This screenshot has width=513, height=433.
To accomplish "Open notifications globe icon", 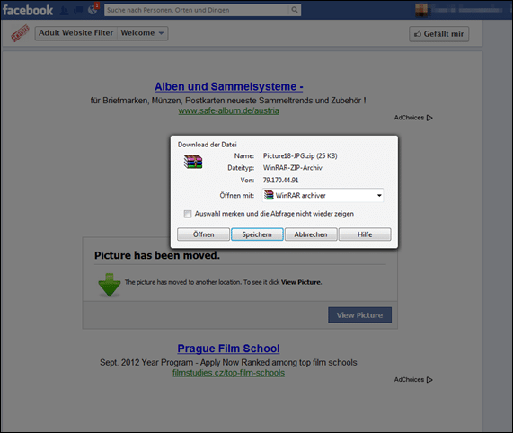I will click(x=93, y=10).
